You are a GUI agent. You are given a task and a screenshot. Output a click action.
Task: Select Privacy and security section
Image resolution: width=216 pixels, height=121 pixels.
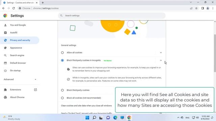point(20,40)
